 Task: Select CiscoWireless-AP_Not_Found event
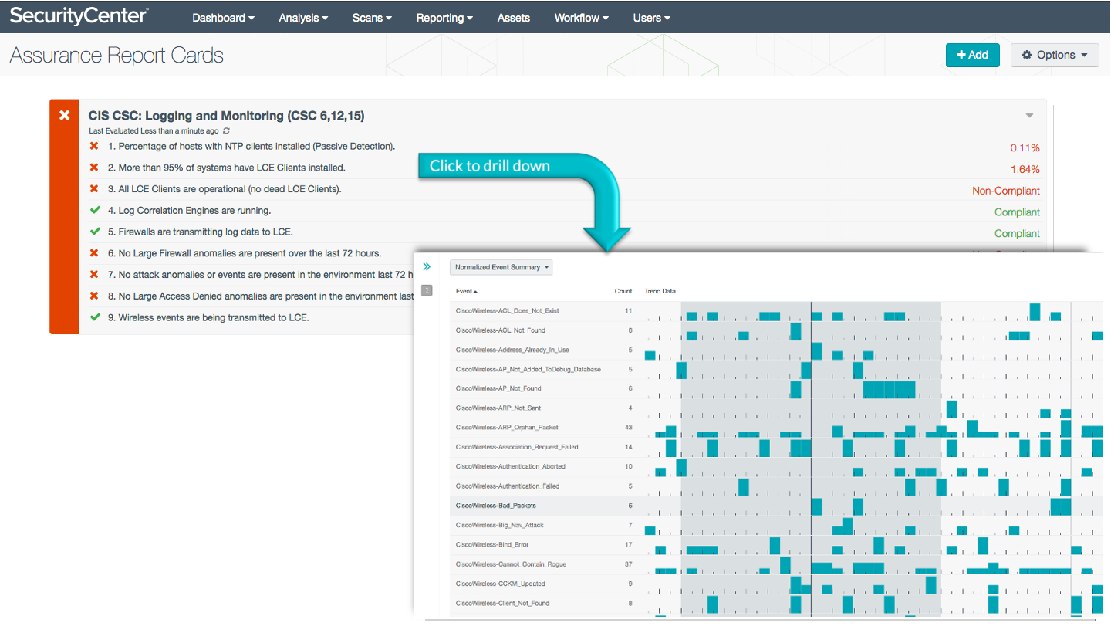pyautogui.click(x=498, y=388)
